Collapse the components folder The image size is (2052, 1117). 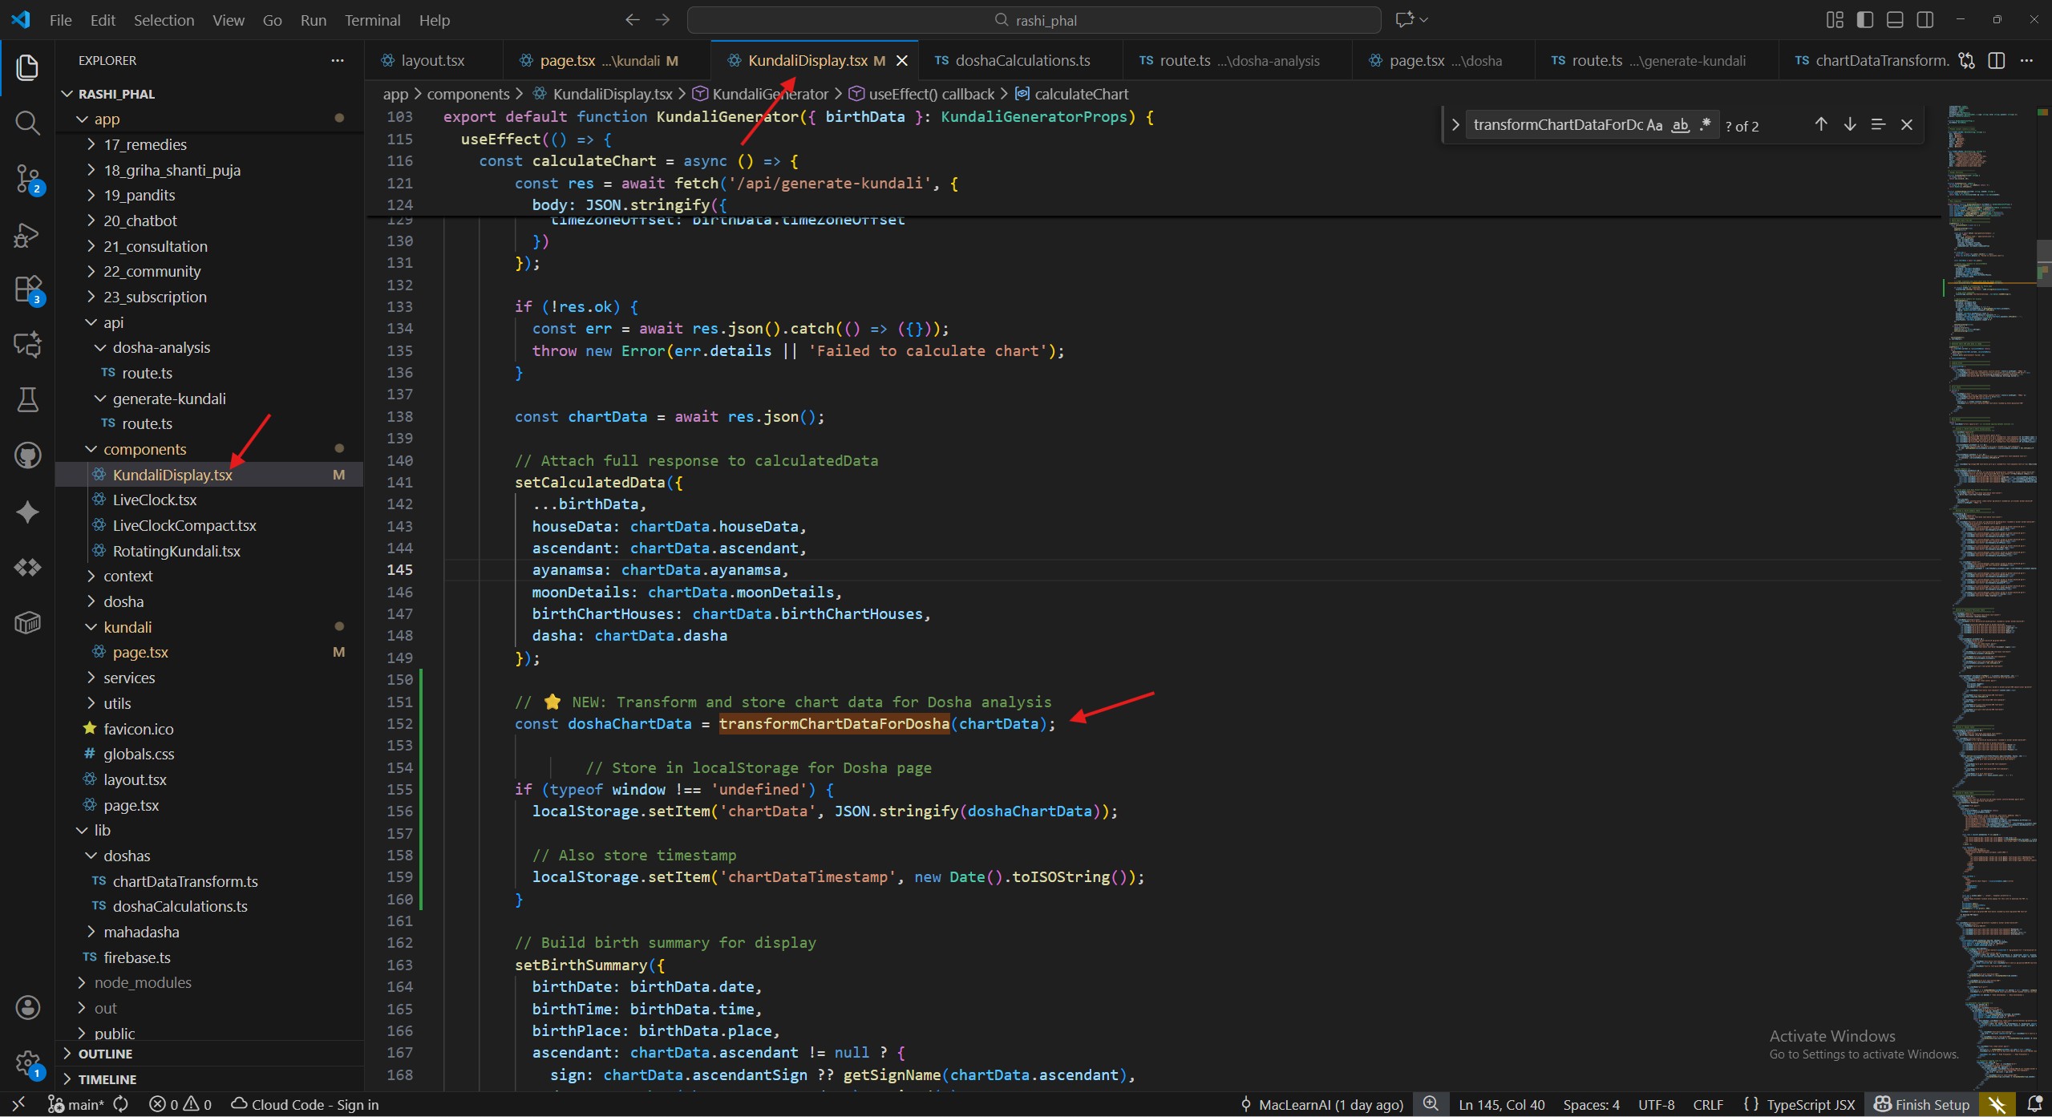click(x=144, y=449)
